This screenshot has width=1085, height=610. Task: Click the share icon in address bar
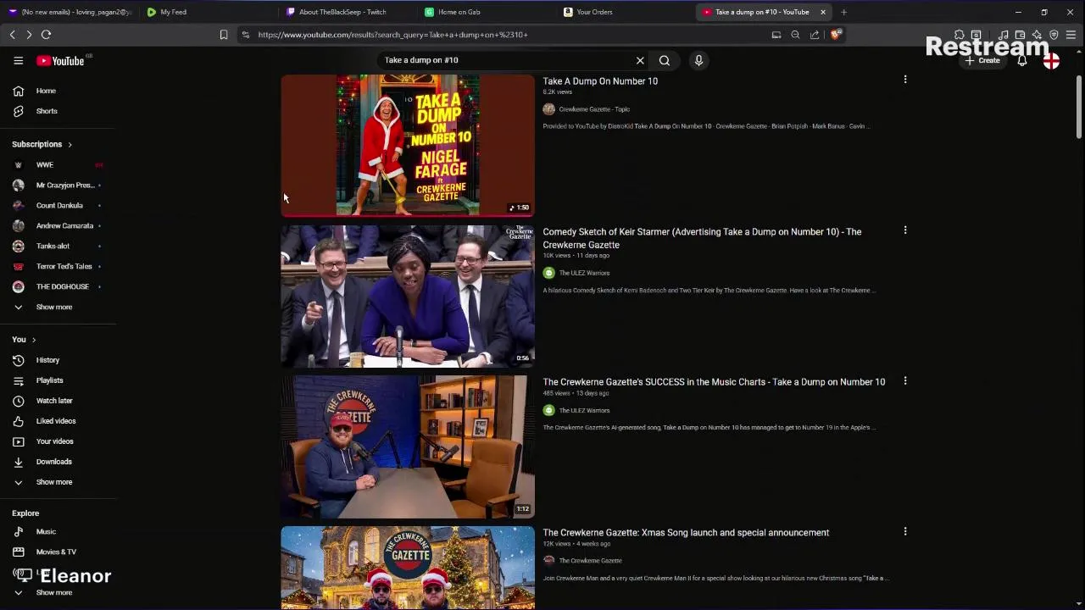[815, 35]
